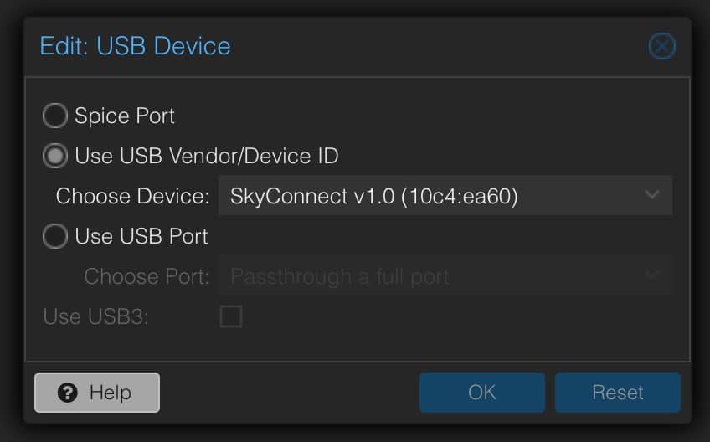The width and height of the screenshot is (710, 442).
Task: Select the Spice Port radio button
Action: 55,116
